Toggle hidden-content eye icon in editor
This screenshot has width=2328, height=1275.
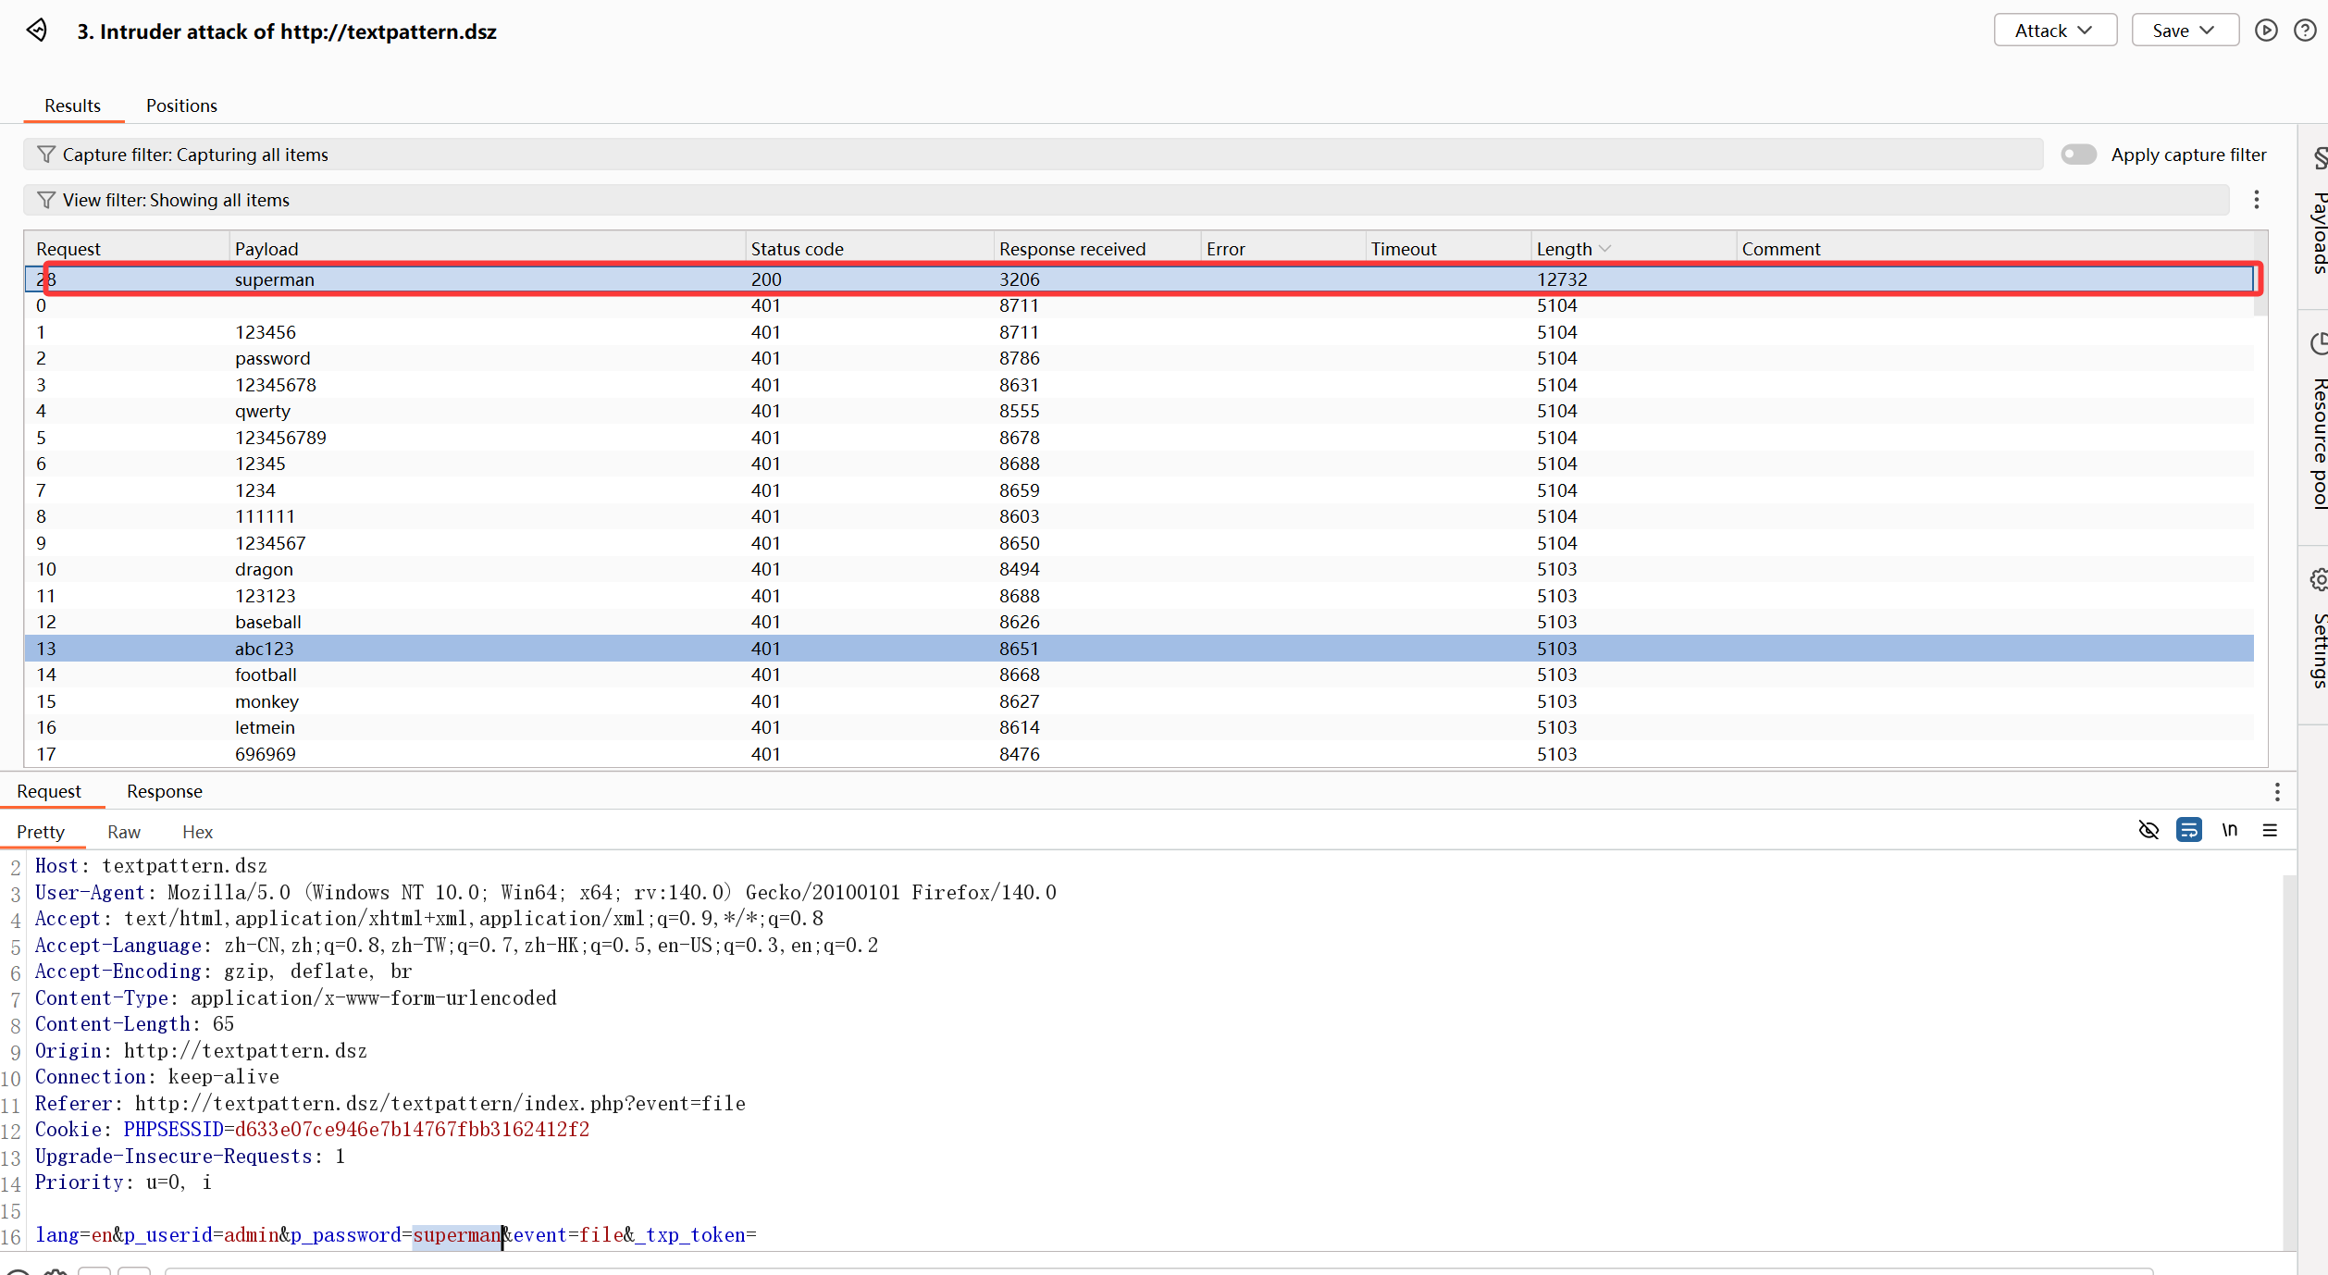tap(2148, 830)
